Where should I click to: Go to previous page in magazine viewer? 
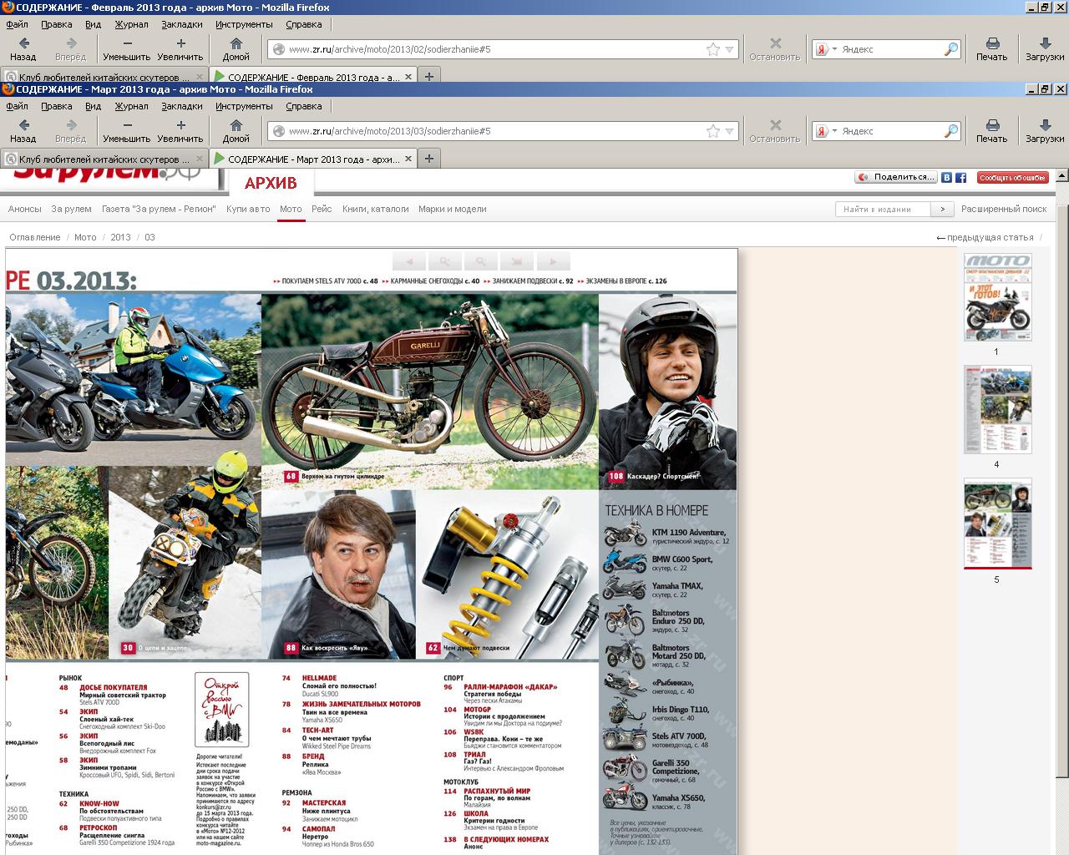[409, 261]
